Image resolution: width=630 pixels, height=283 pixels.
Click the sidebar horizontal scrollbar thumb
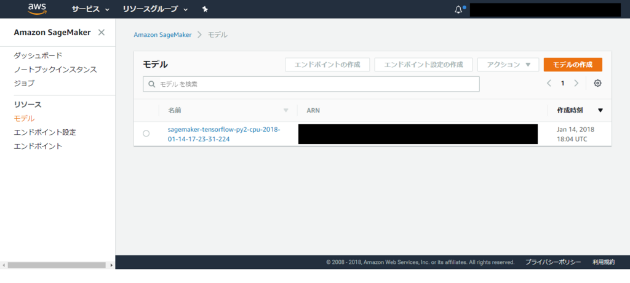(x=56, y=265)
